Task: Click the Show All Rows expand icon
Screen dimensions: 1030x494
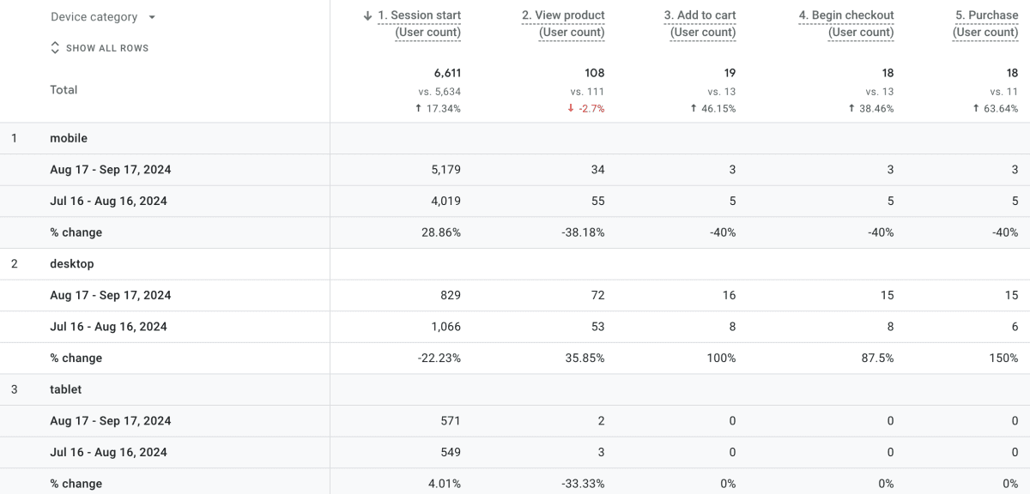Action: tap(56, 48)
